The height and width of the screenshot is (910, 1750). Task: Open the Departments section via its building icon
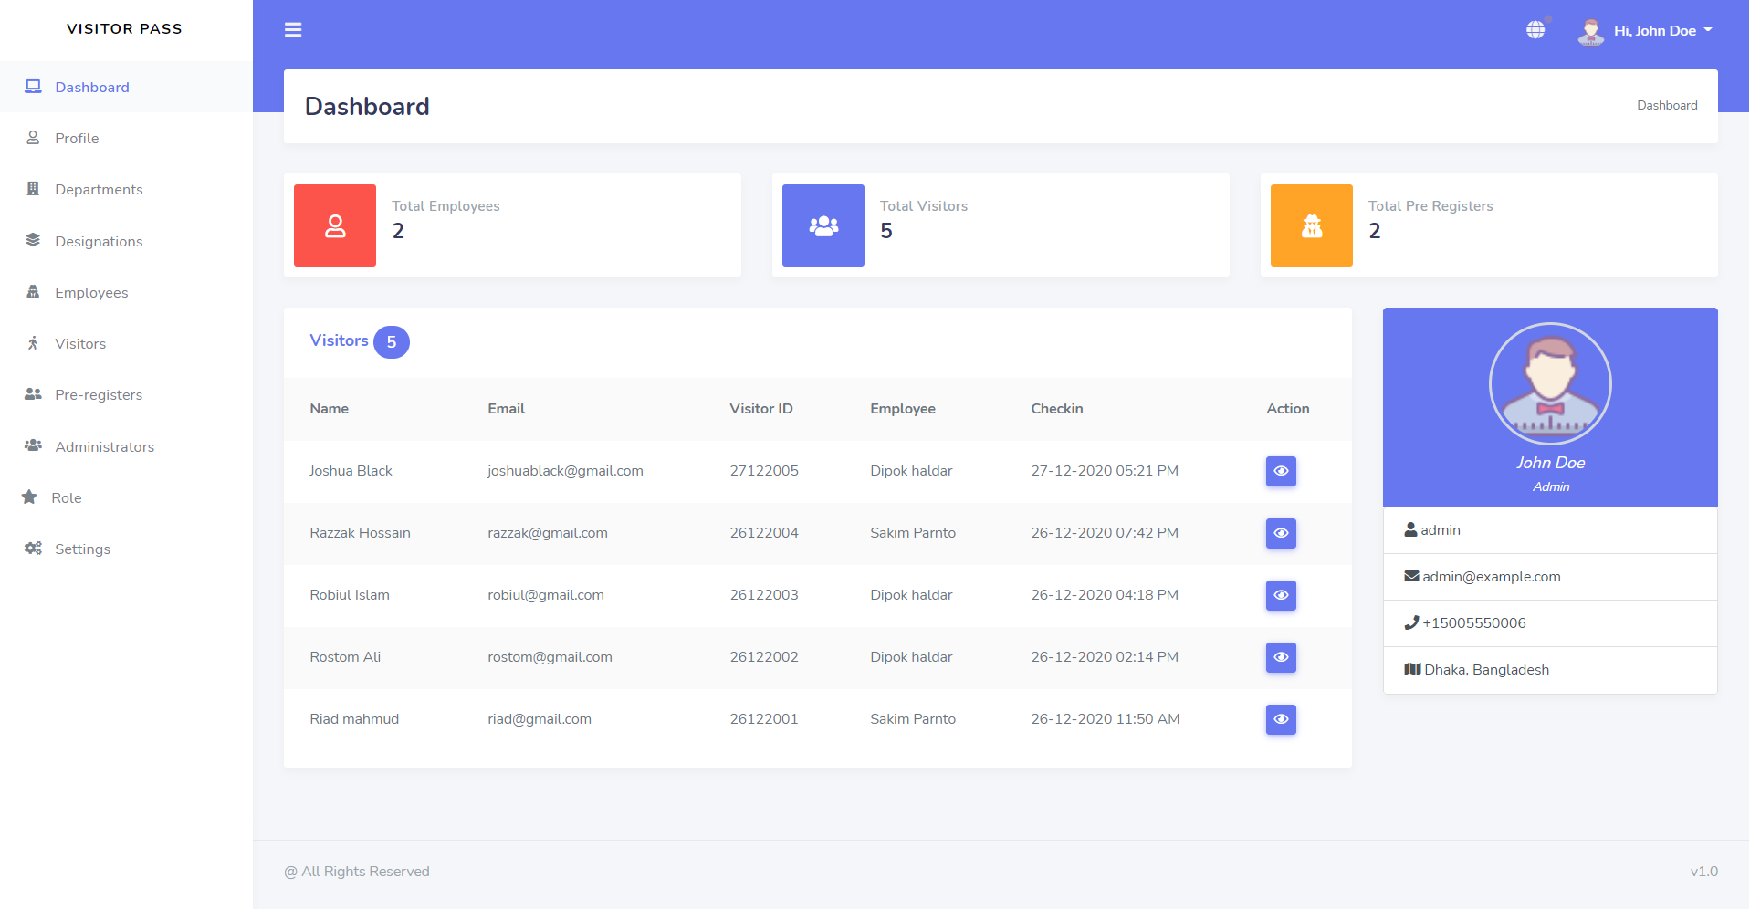34,189
